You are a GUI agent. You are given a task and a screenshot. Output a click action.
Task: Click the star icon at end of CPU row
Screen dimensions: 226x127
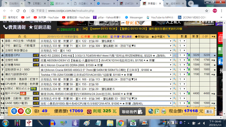[x=214, y=55]
